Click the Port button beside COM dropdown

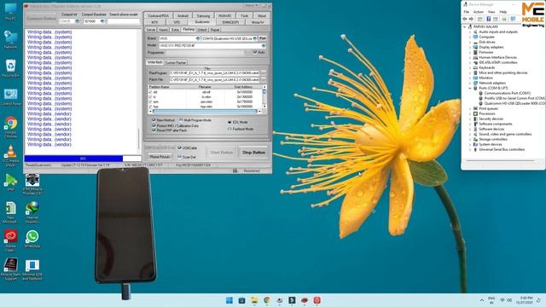coord(263,38)
